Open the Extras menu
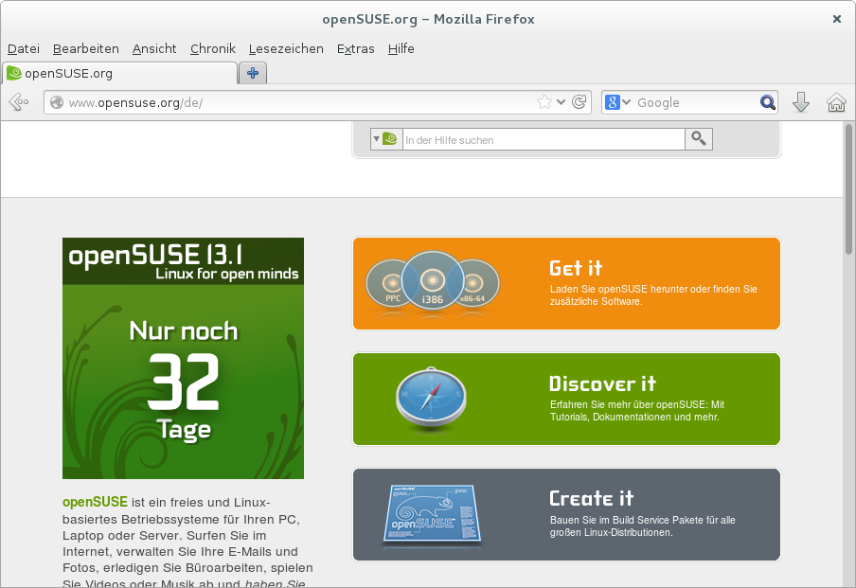856x588 pixels. [355, 48]
